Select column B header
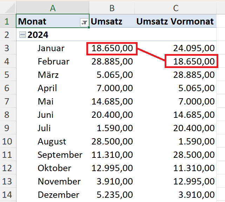 tap(112, 8)
